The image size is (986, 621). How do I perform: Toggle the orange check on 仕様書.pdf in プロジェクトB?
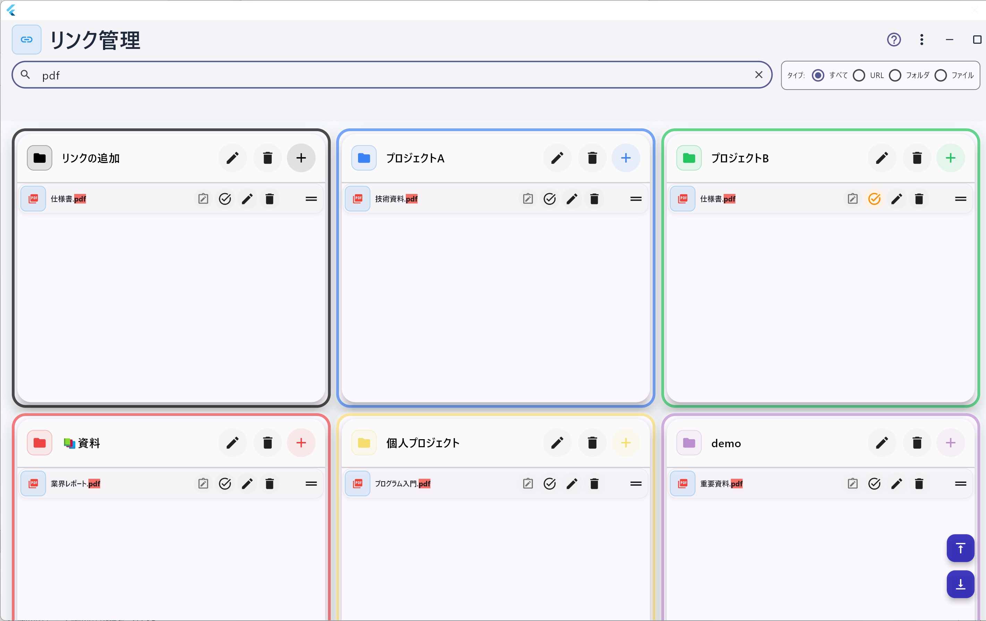click(x=874, y=199)
